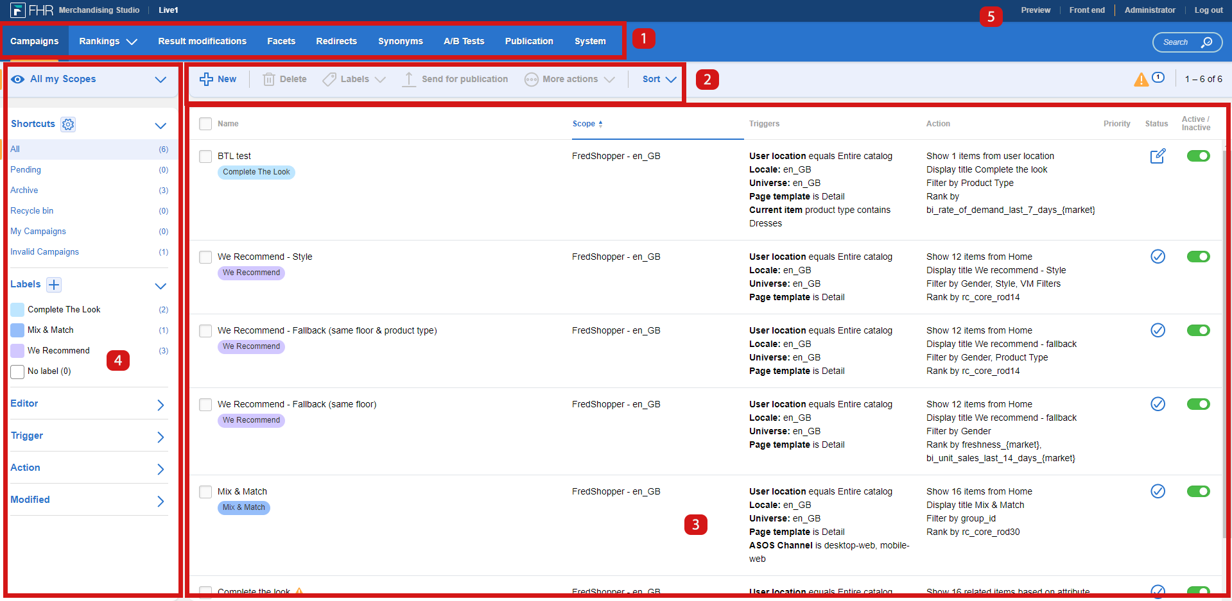Viewport: 1232px width, 601px height.
Task: Click the Send for publication upload icon
Action: [x=408, y=79]
